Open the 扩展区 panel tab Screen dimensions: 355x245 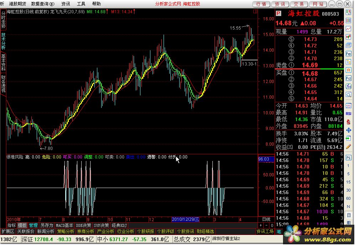(8, 231)
